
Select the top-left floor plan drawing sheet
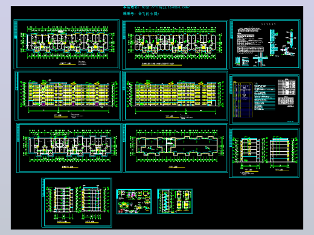tap(66, 44)
